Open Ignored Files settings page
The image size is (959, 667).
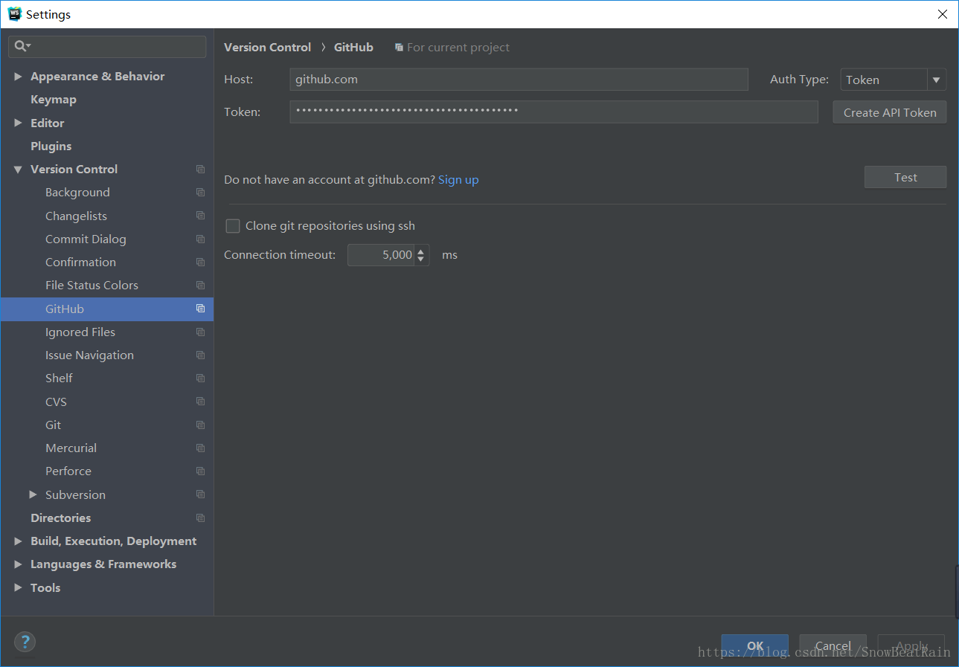pos(80,332)
